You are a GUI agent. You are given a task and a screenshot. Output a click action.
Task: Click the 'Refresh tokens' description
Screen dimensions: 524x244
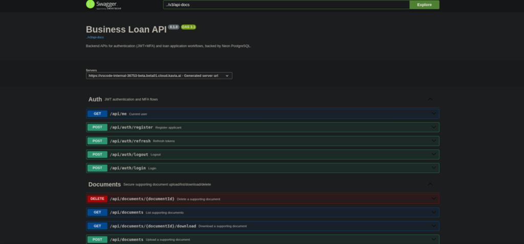(164, 141)
